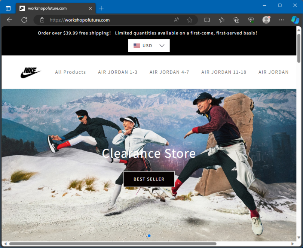Open Read aloud with the A icon
This screenshot has height=248, width=303.
[176, 20]
